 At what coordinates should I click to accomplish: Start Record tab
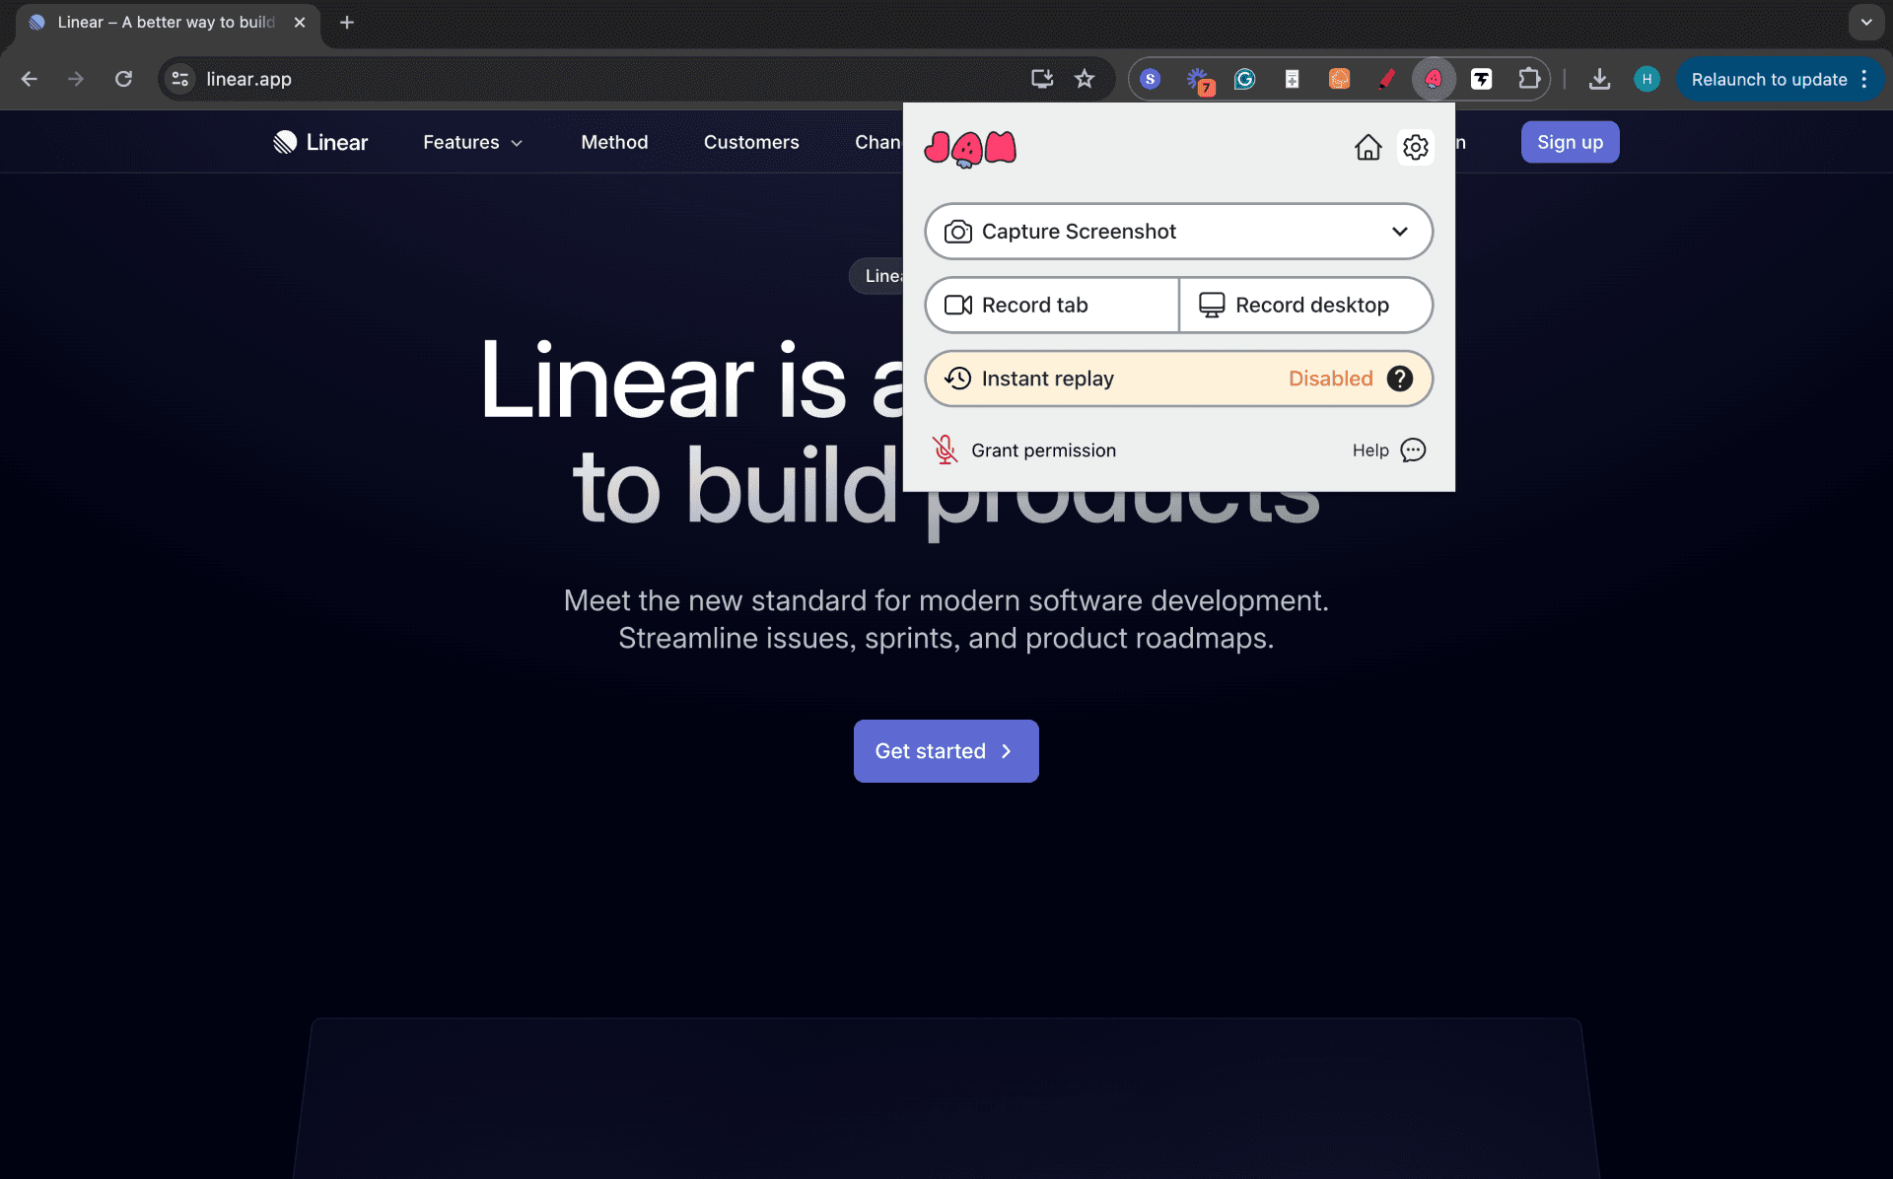[x=1052, y=305]
